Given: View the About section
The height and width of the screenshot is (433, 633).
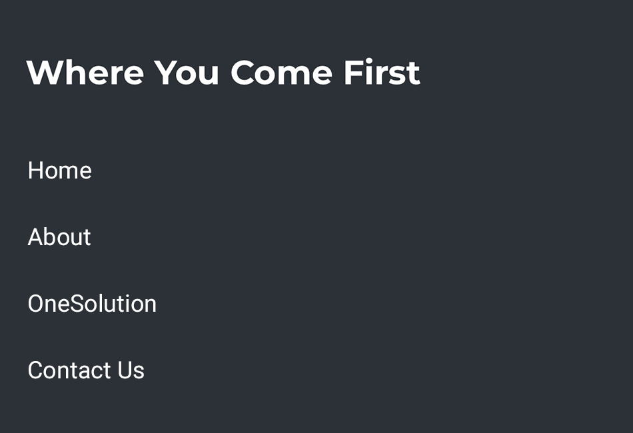Looking at the screenshot, I should point(59,237).
